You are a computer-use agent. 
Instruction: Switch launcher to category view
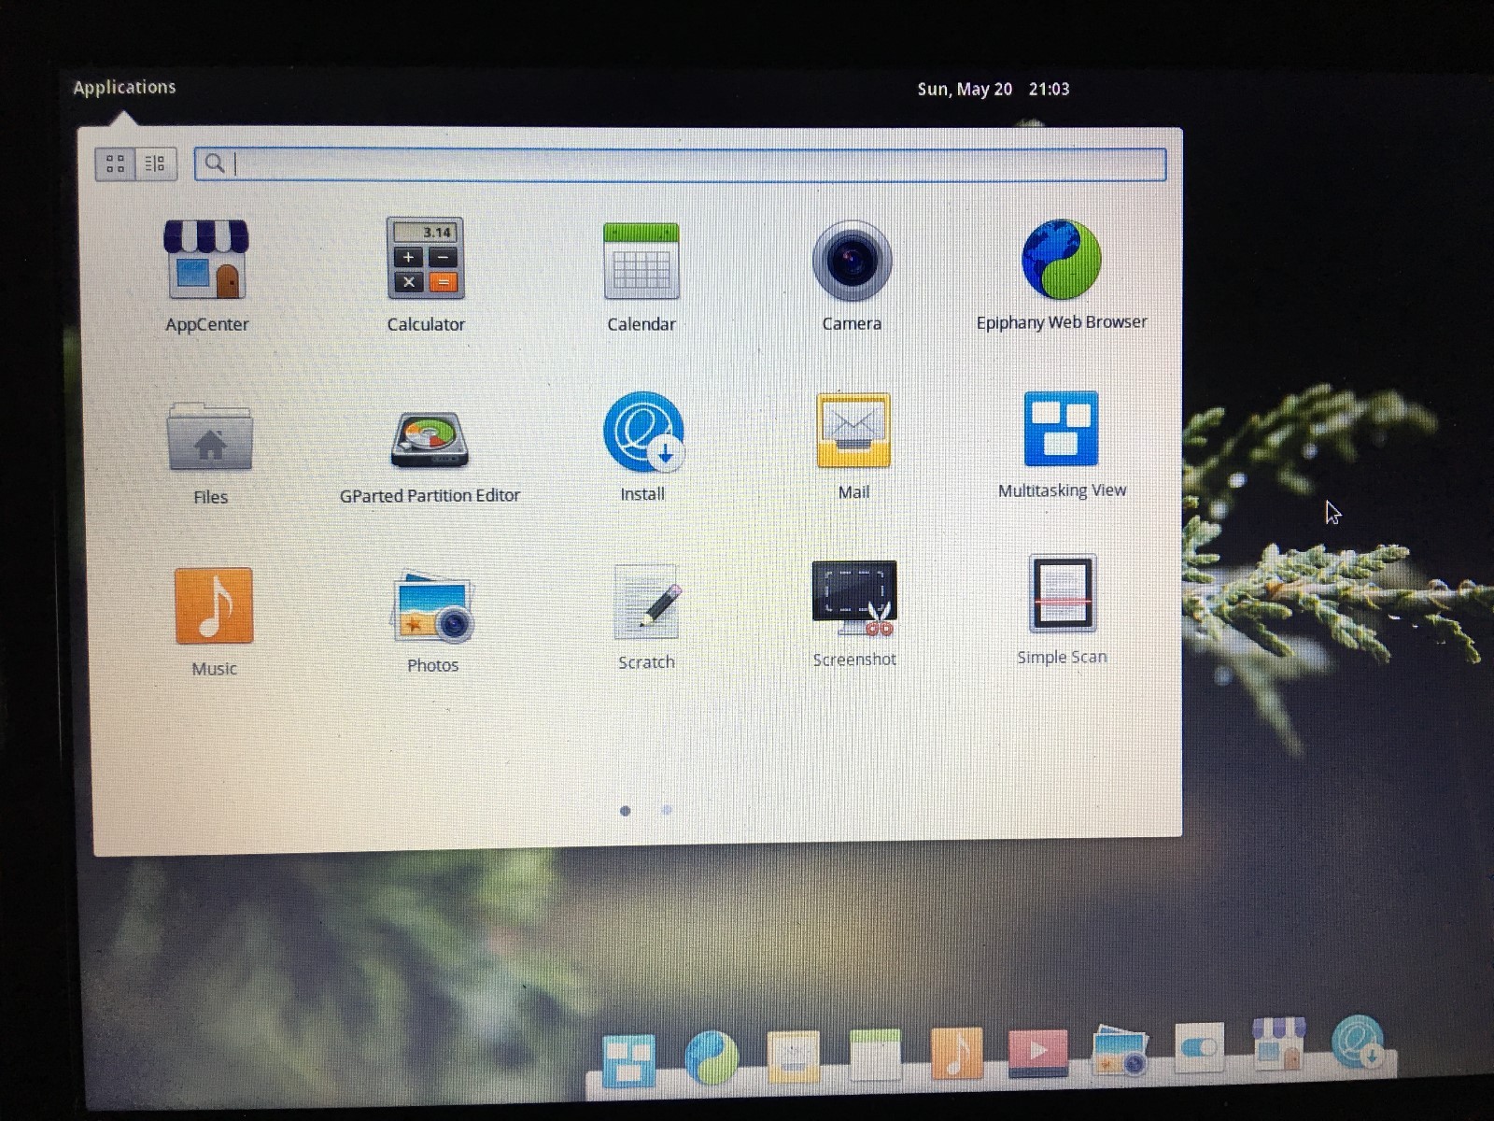coord(156,164)
